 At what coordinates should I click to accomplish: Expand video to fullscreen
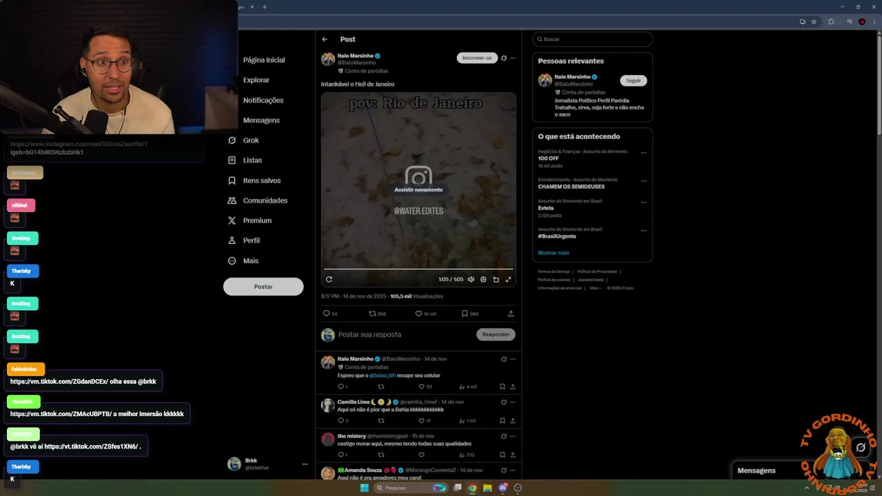click(x=509, y=279)
